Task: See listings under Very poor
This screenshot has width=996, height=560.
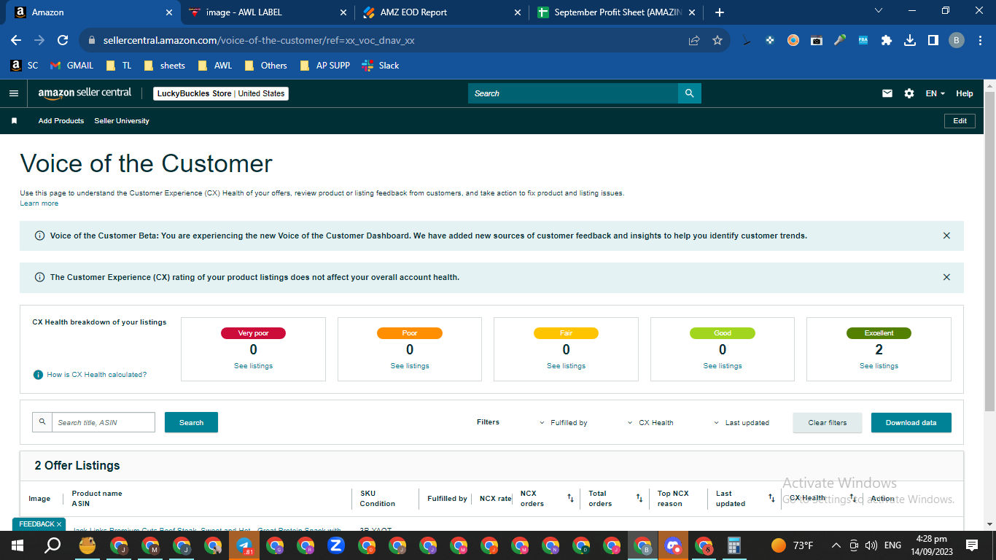Action: (x=253, y=366)
